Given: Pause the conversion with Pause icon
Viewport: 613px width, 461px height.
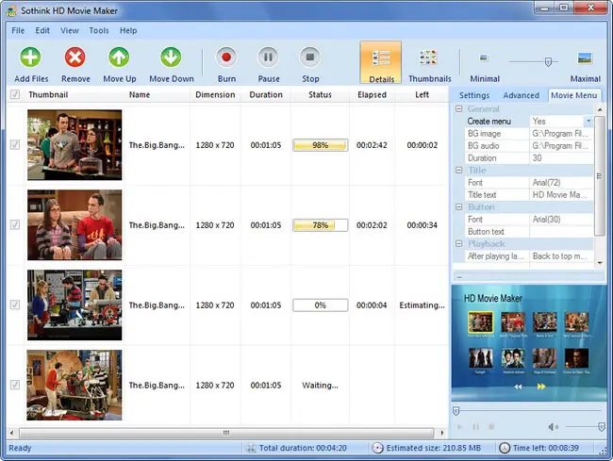Looking at the screenshot, I should point(268,58).
